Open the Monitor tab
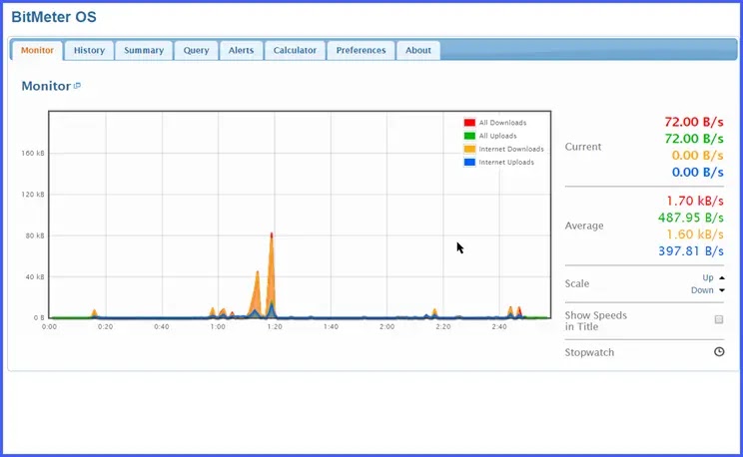Screen dimensions: 743x457 point(37,50)
